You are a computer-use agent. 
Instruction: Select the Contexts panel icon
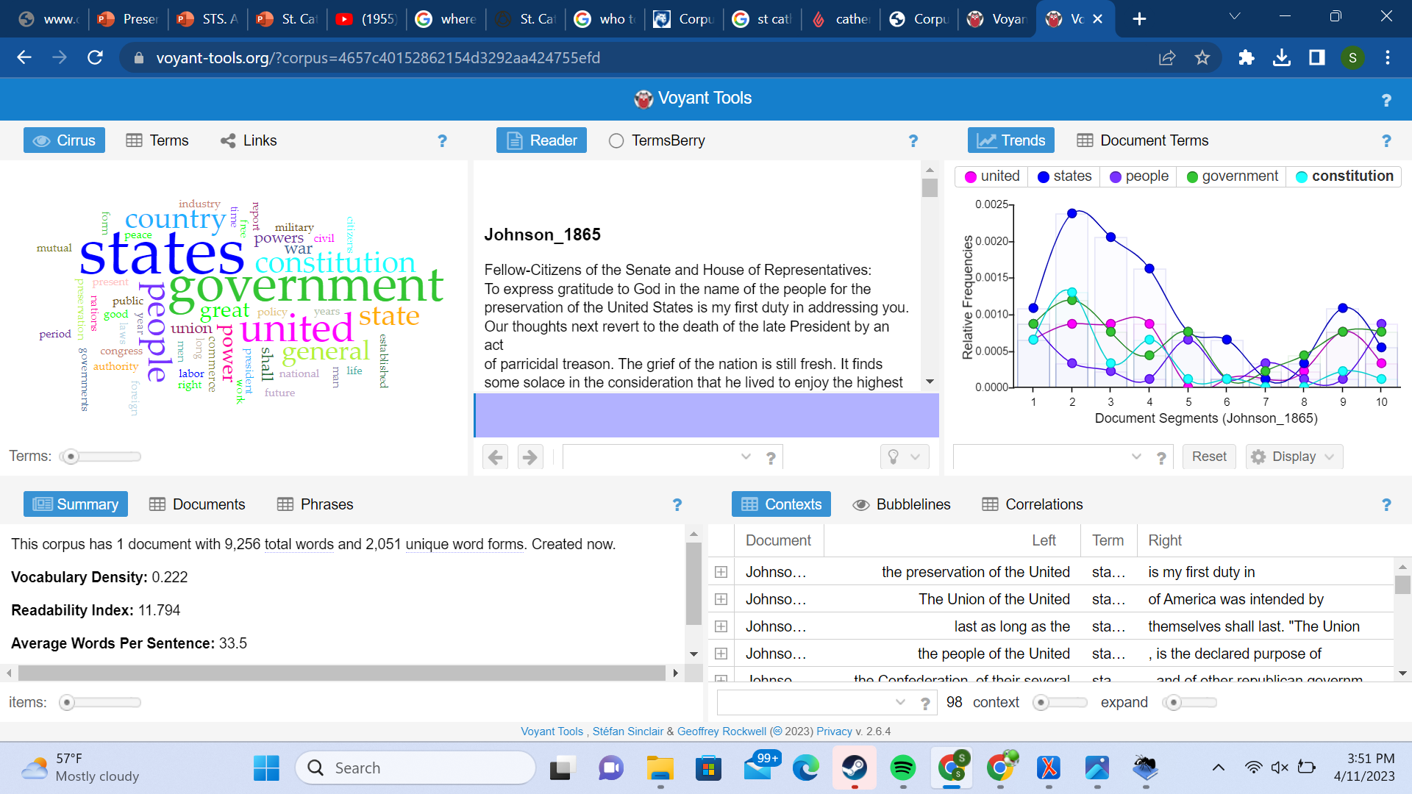point(751,504)
